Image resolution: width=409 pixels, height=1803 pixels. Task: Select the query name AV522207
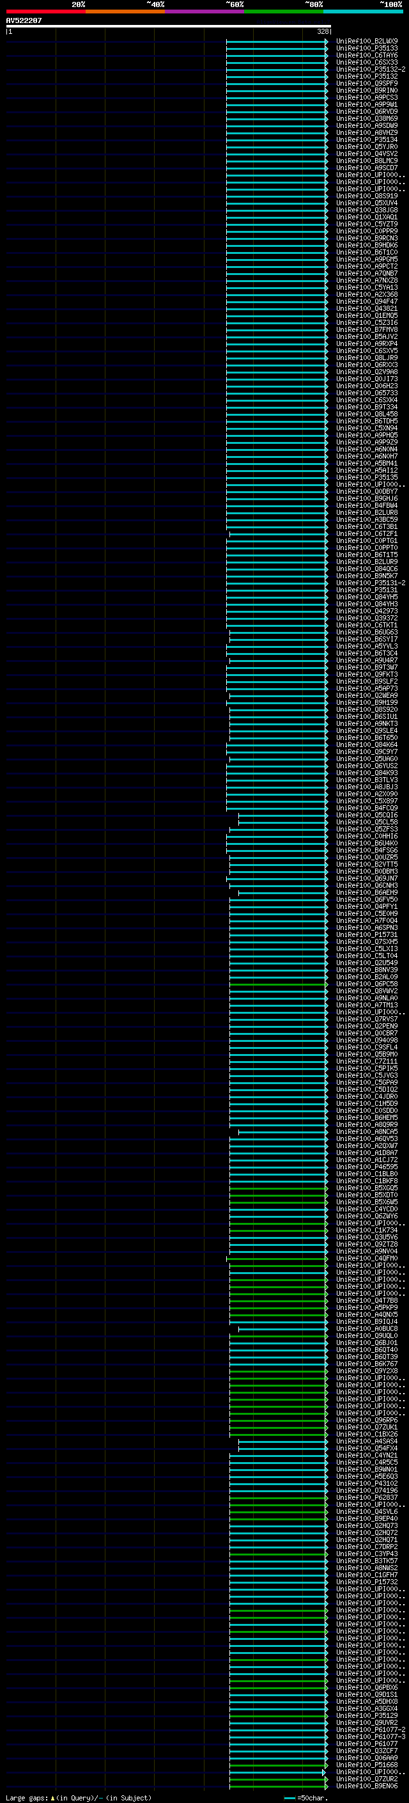click(24, 21)
